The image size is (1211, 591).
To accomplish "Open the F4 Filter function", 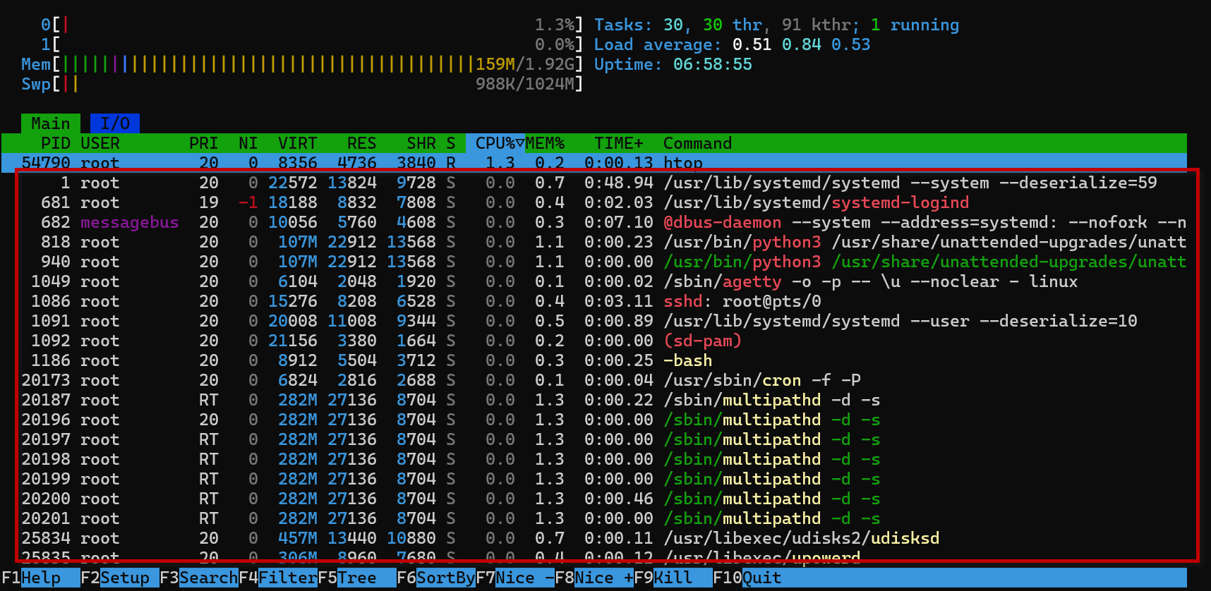I will 287,578.
